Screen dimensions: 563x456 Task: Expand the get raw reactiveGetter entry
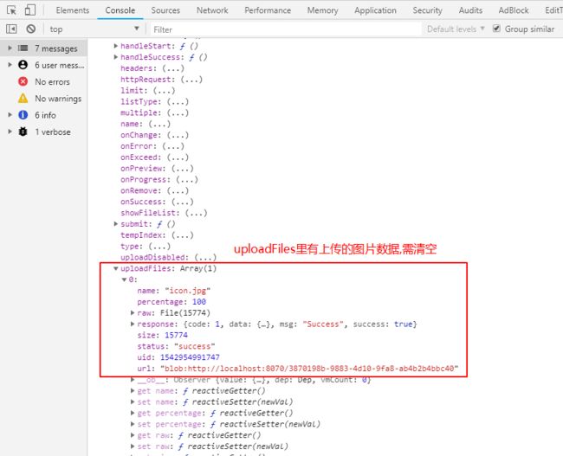click(x=133, y=435)
